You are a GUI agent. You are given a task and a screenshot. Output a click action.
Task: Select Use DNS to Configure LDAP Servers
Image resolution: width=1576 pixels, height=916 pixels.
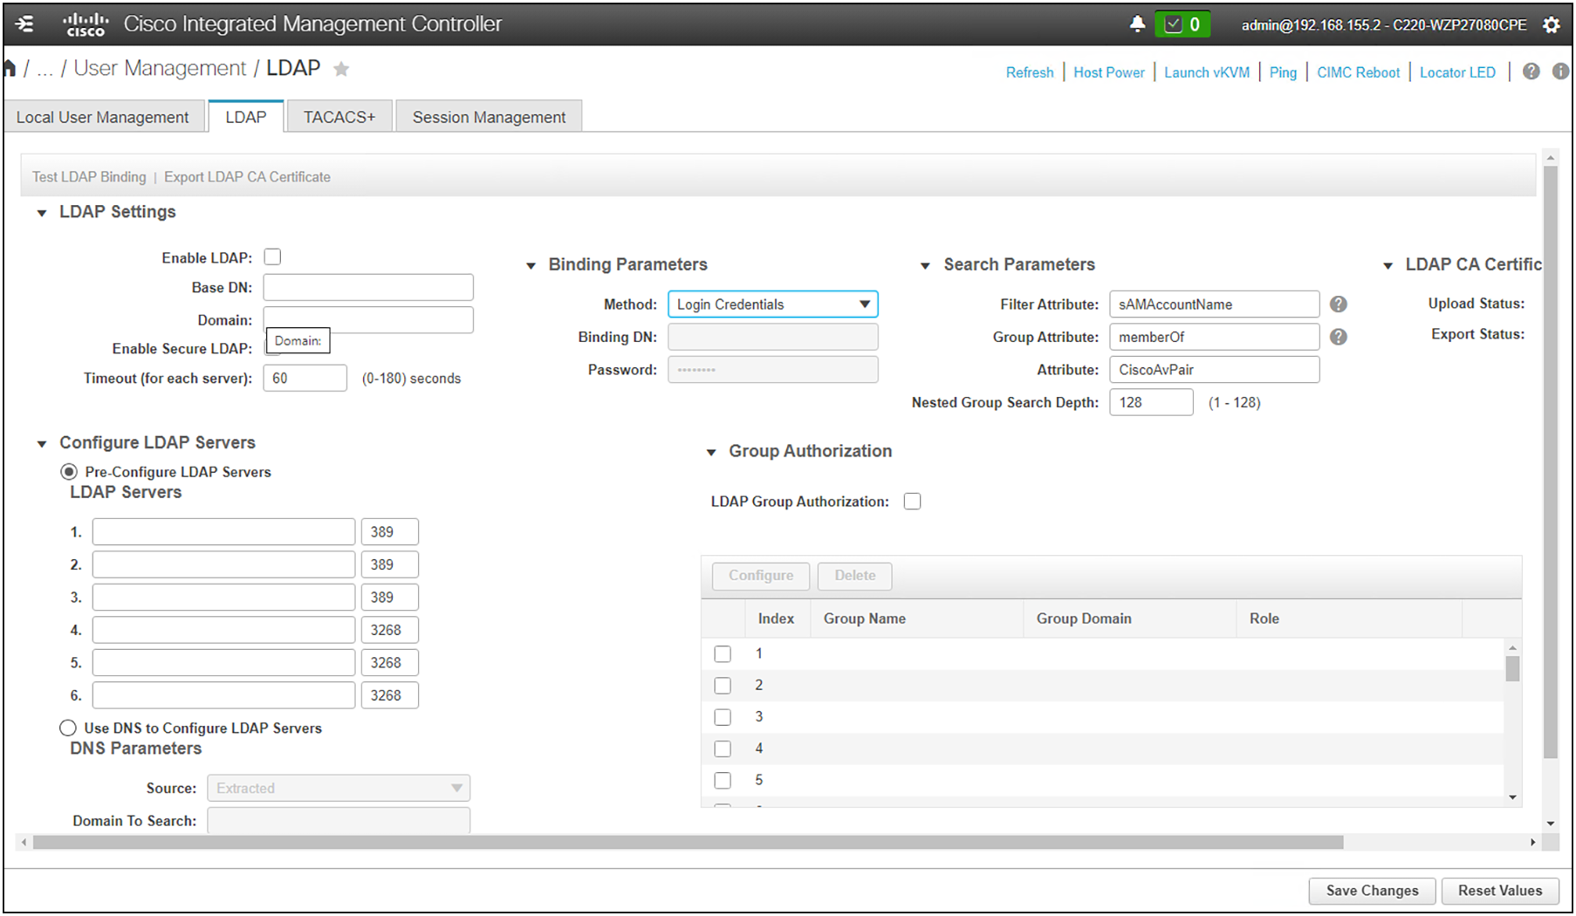[68, 728]
